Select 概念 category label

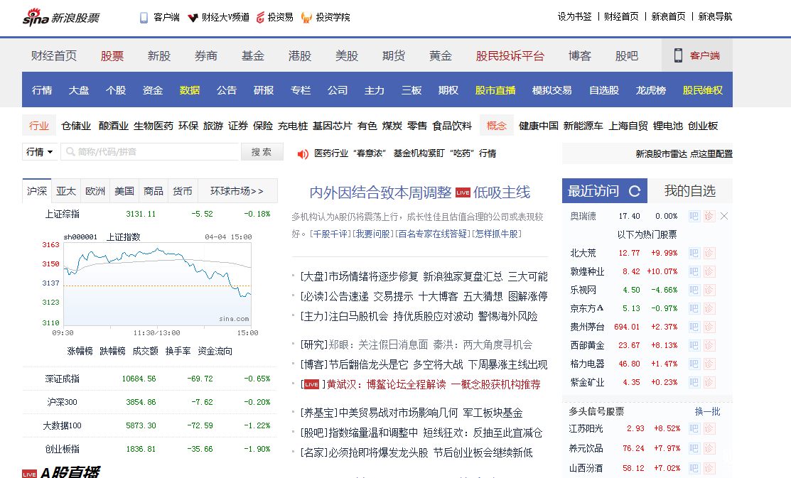click(496, 126)
